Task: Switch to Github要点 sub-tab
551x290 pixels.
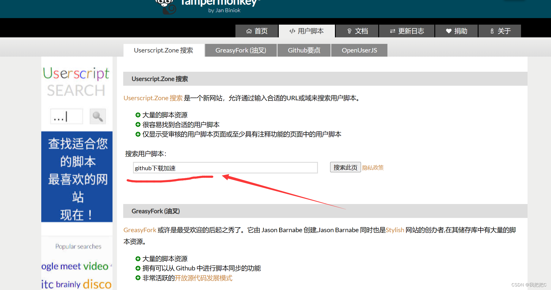Action: pos(304,50)
